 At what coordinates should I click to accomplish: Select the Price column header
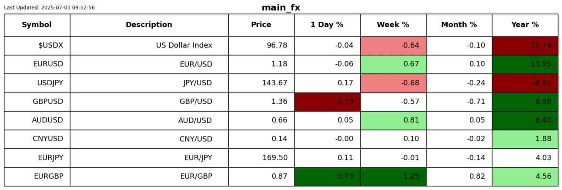click(261, 25)
